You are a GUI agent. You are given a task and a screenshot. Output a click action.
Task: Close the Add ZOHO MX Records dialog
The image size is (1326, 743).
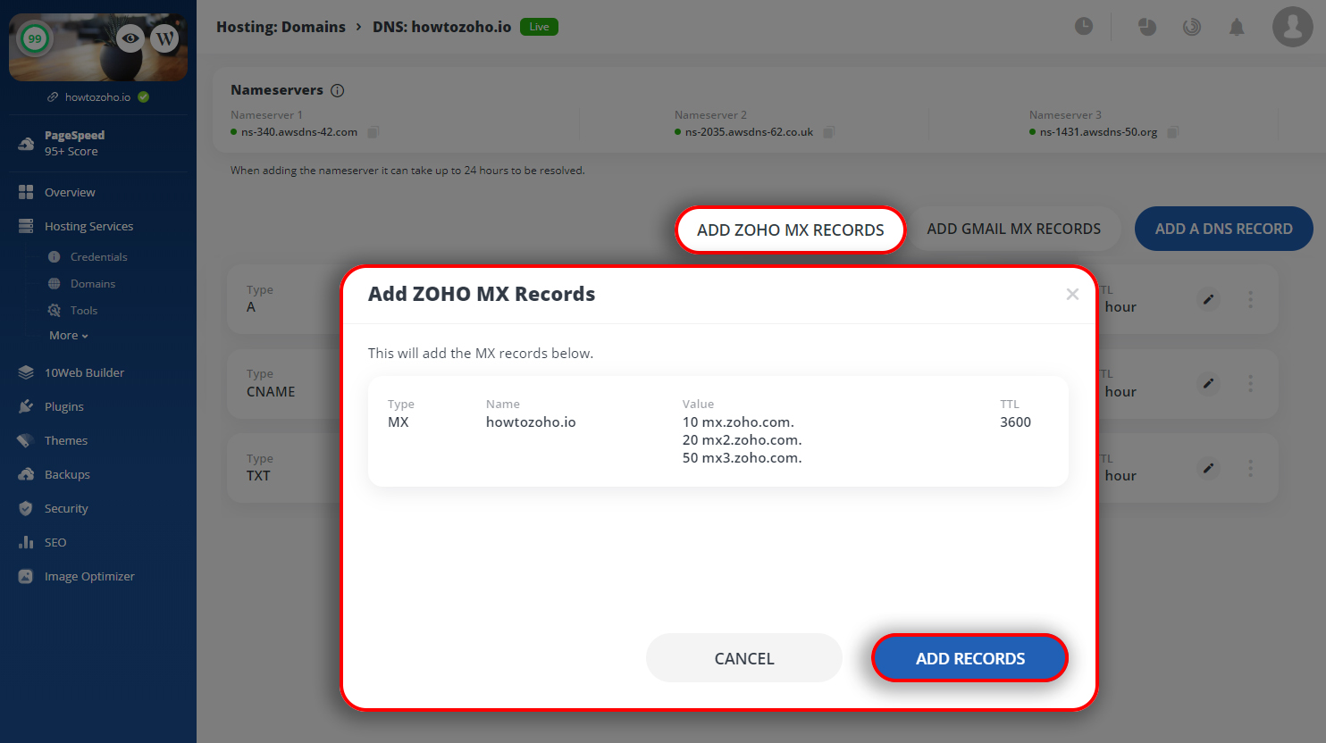(1072, 294)
